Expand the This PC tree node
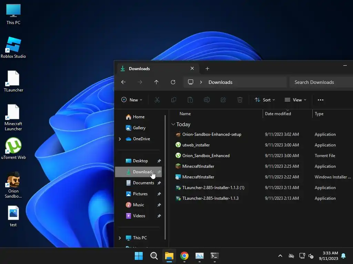Image resolution: width=353 pixels, height=264 pixels. pos(120,238)
